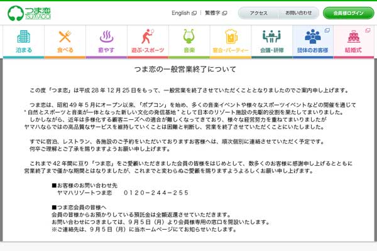Go to the 遊ぶ・スポーツ menu label
The image size is (377, 251).
point(148,50)
